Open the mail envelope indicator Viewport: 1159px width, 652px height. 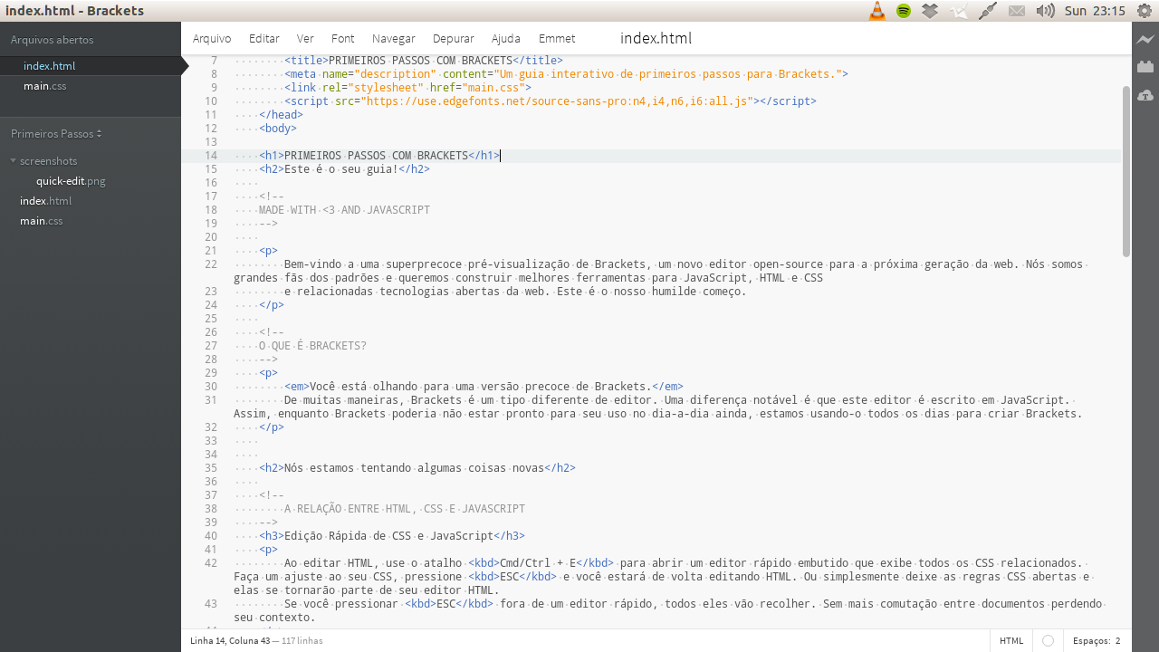[1017, 11]
